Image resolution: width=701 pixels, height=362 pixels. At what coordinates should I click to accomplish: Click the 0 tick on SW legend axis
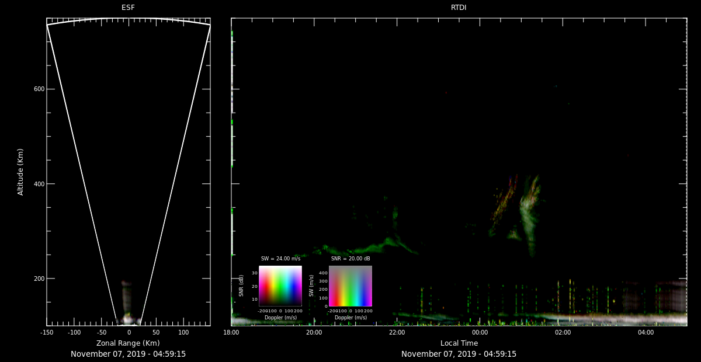pyautogui.click(x=326, y=306)
